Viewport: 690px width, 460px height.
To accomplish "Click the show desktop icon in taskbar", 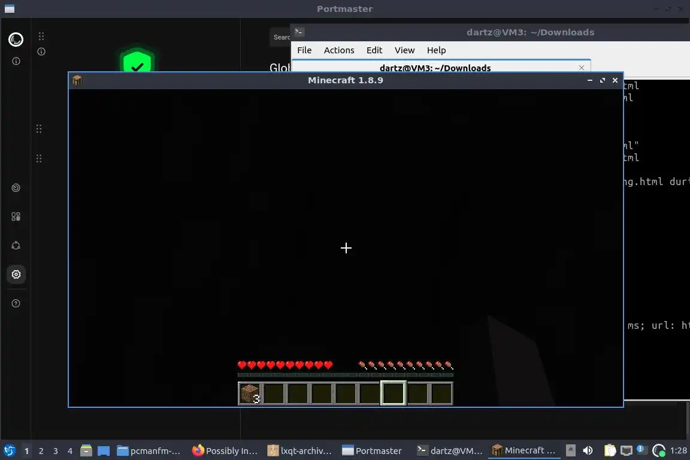I will click(104, 450).
